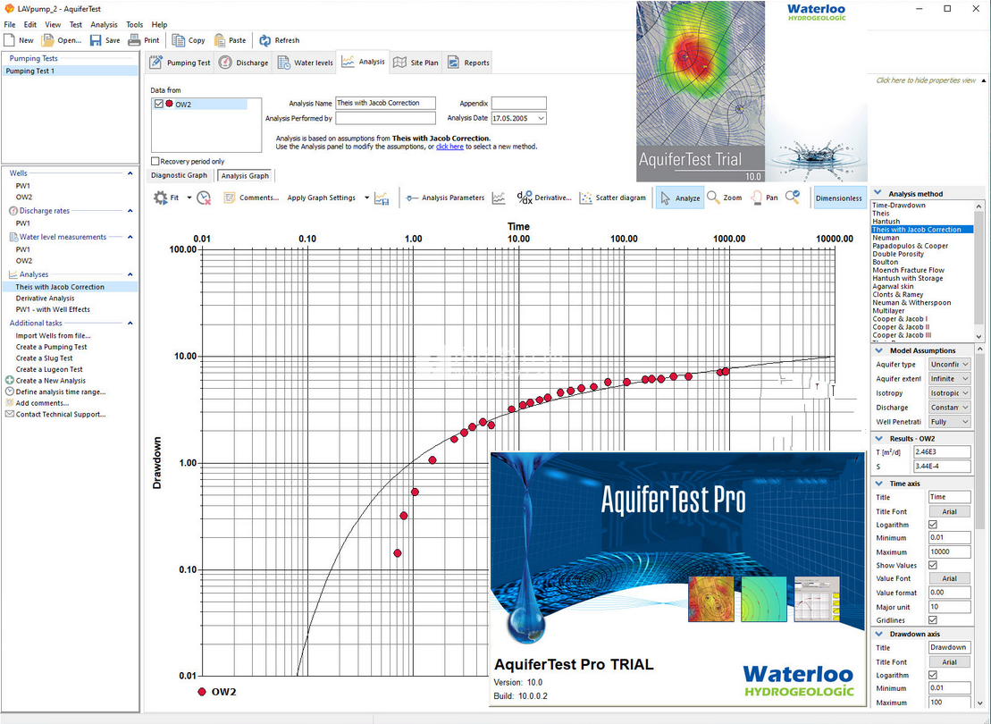The image size is (991, 724).
Task: Toggle the Dimensionless button
Action: [x=839, y=198]
